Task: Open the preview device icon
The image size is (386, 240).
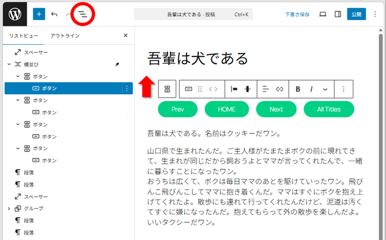Action: point(323,14)
